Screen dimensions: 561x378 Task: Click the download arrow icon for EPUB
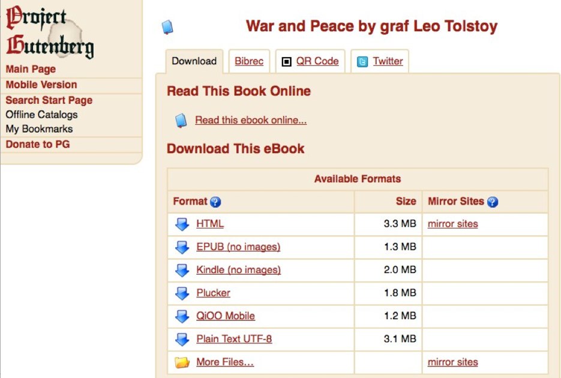182,247
